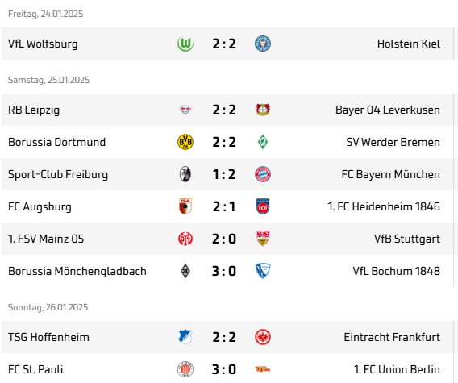Click the 1. FC Heidenheim logo
The image size is (458, 383).
(x=263, y=206)
